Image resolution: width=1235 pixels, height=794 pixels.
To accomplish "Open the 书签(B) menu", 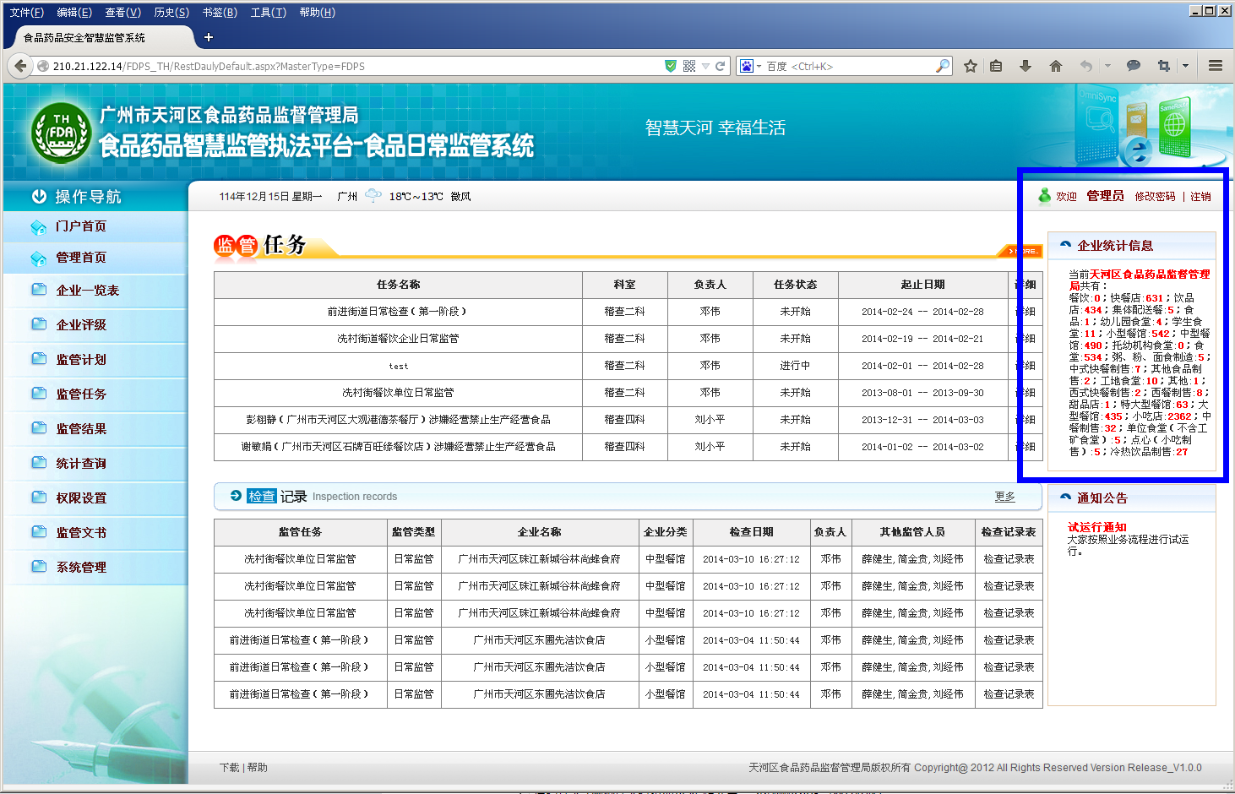I will point(220,12).
